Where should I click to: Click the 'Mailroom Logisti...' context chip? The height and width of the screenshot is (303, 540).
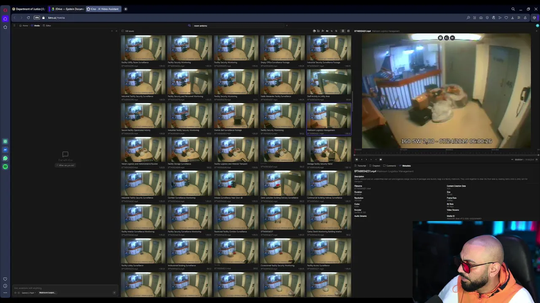click(47, 293)
